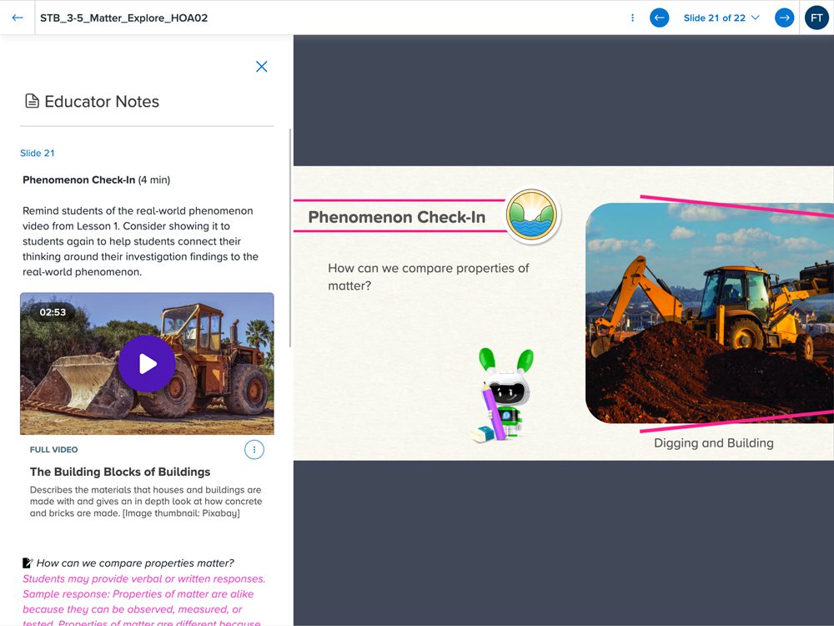Click the Digging and Building excavator image
Image resolution: width=834 pixels, height=626 pixels.
[x=709, y=313]
